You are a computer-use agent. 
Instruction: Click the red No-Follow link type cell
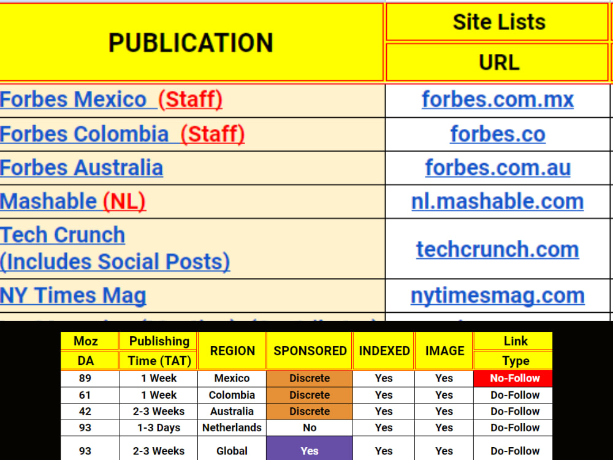(x=513, y=378)
